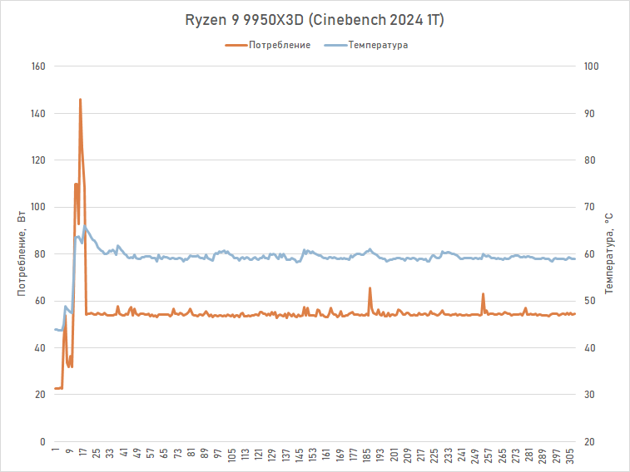Click the right axis value 90
Screen dimensions: 630x472
click(589, 114)
